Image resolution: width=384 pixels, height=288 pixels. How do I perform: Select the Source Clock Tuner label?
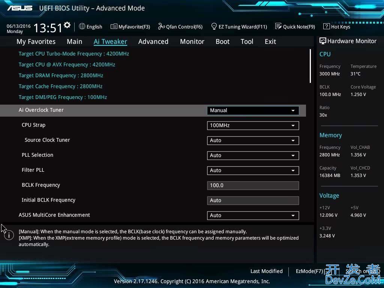[x=47, y=140]
